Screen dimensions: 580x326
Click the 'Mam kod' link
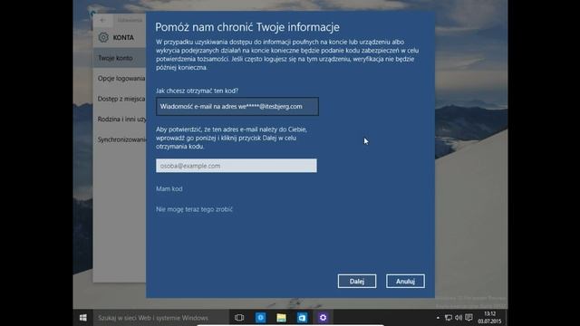pyautogui.click(x=169, y=189)
